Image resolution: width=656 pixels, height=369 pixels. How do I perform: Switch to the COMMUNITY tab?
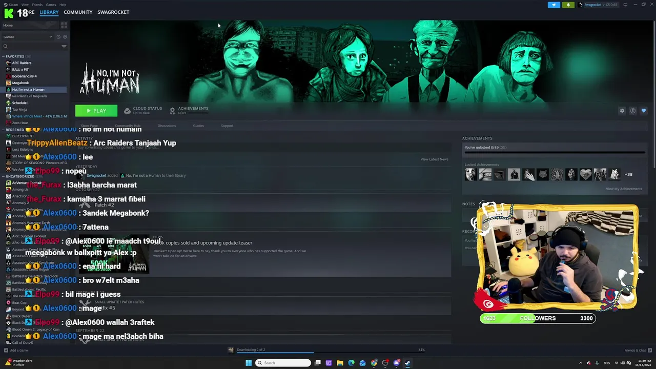click(78, 12)
